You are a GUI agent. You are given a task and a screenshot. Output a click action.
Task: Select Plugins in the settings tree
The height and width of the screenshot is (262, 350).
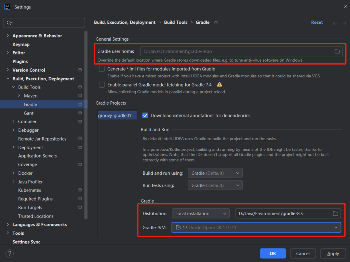(x=20, y=62)
